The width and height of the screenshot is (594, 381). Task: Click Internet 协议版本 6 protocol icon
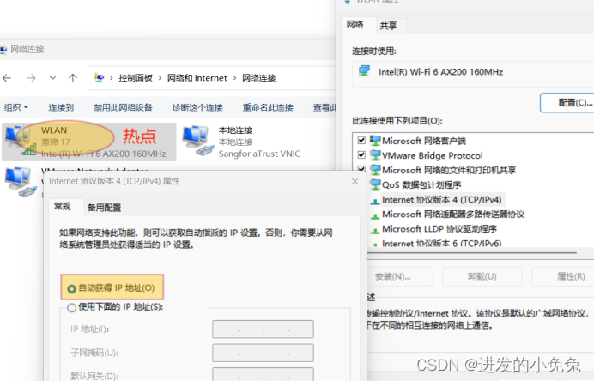[x=375, y=245]
